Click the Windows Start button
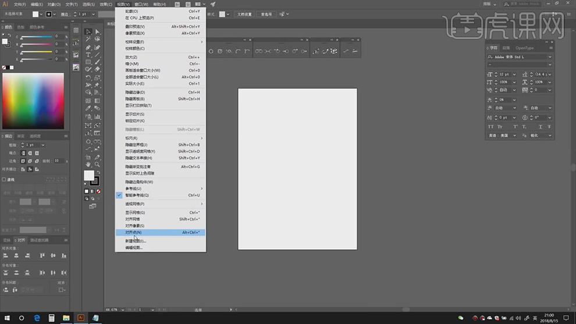Image resolution: width=576 pixels, height=324 pixels. 6,318
